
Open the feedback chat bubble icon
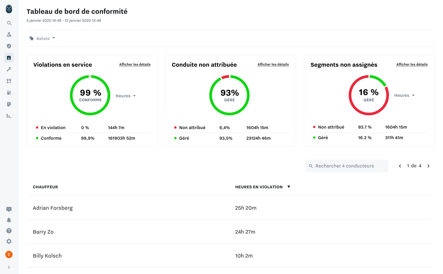(9, 209)
